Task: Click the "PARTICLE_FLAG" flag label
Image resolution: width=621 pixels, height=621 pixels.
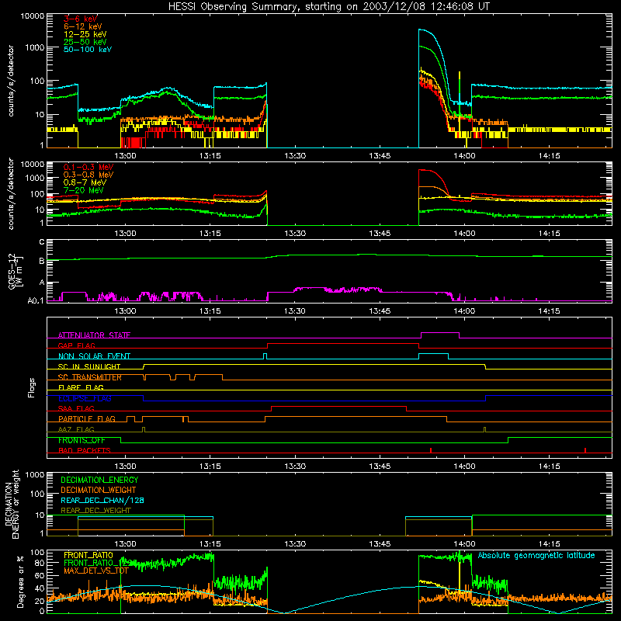Action: click(87, 419)
